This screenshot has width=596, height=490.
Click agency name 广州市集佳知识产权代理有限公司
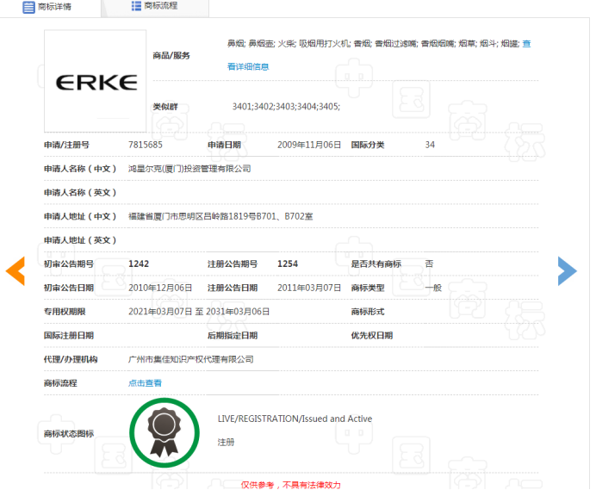pyautogui.click(x=191, y=359)
